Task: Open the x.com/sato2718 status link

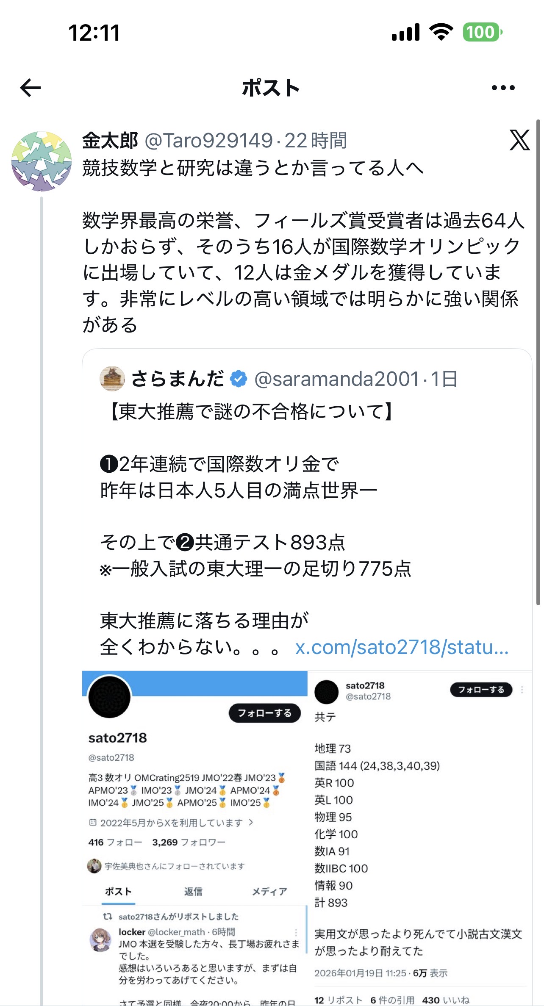Action: (402, 647)
